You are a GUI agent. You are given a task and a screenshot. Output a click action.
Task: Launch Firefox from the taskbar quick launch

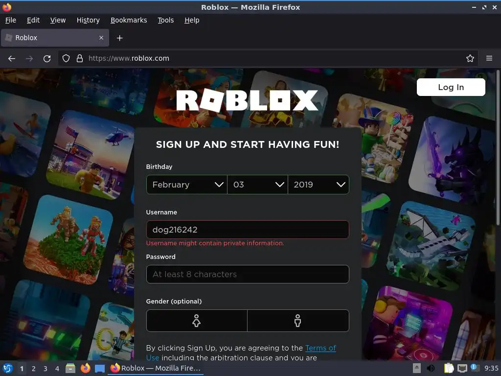tap(85, 368)
